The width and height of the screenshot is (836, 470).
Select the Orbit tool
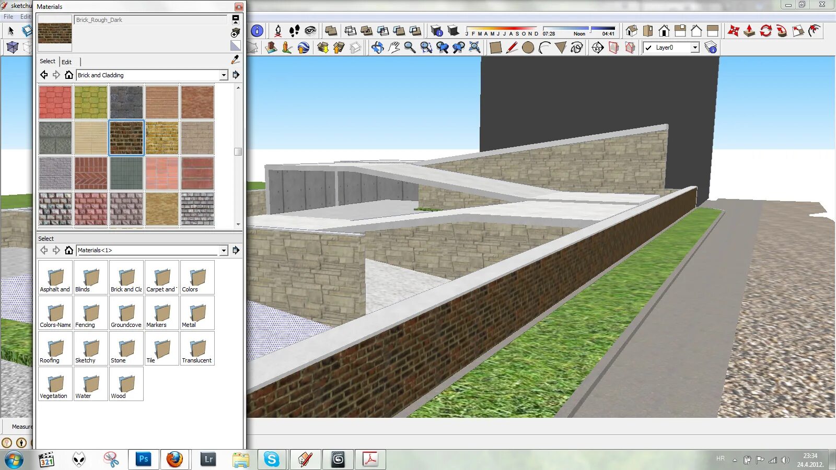(377, 48)
